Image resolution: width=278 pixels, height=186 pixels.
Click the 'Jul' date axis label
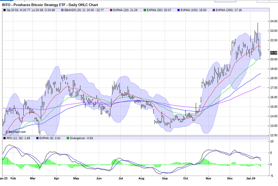[121, 178]
